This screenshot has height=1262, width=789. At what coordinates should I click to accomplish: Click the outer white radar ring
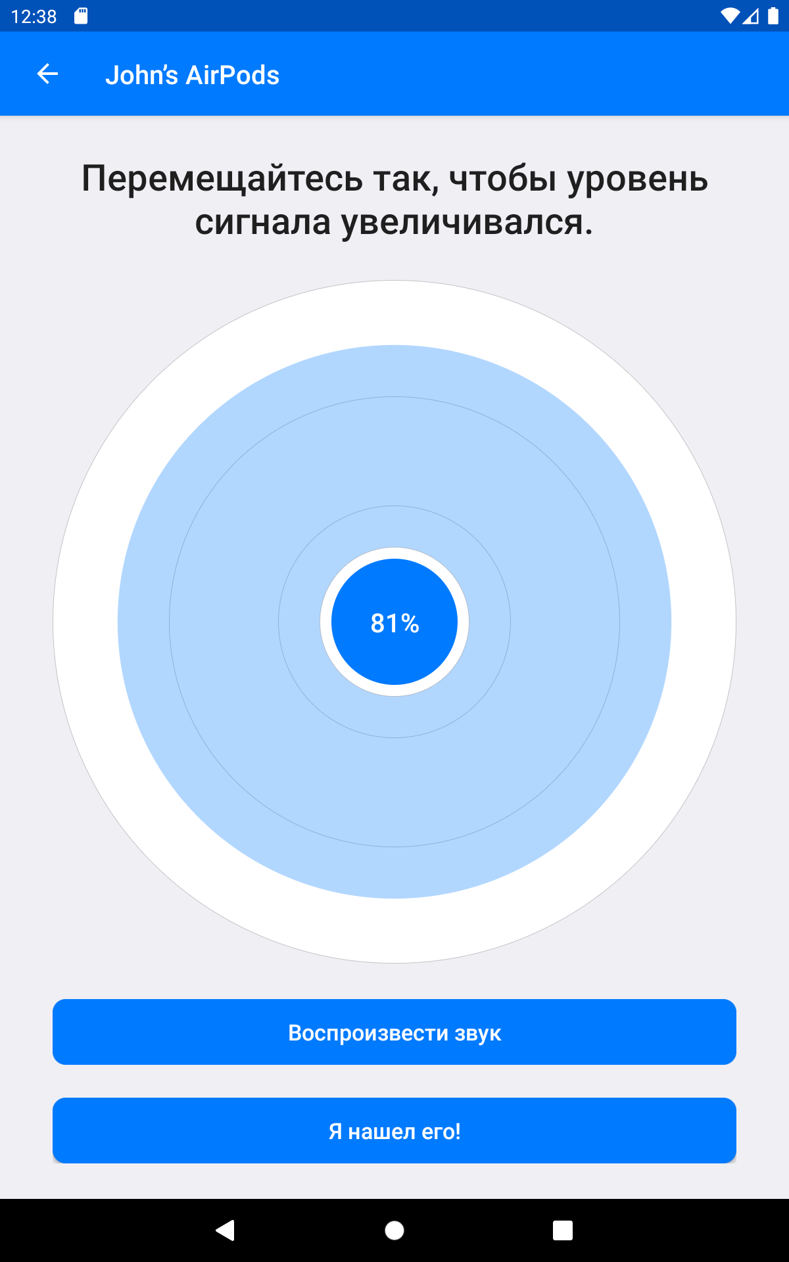click(x=394, y=313)
